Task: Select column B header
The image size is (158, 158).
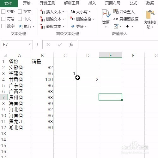Action: pyautogui.click(x=42, y=55)
